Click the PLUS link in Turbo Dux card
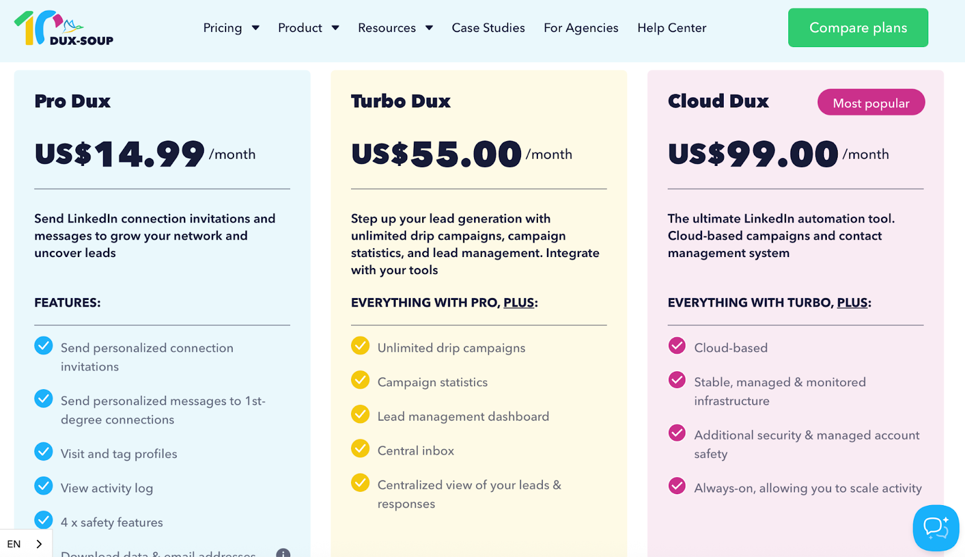 coord(519,302)
